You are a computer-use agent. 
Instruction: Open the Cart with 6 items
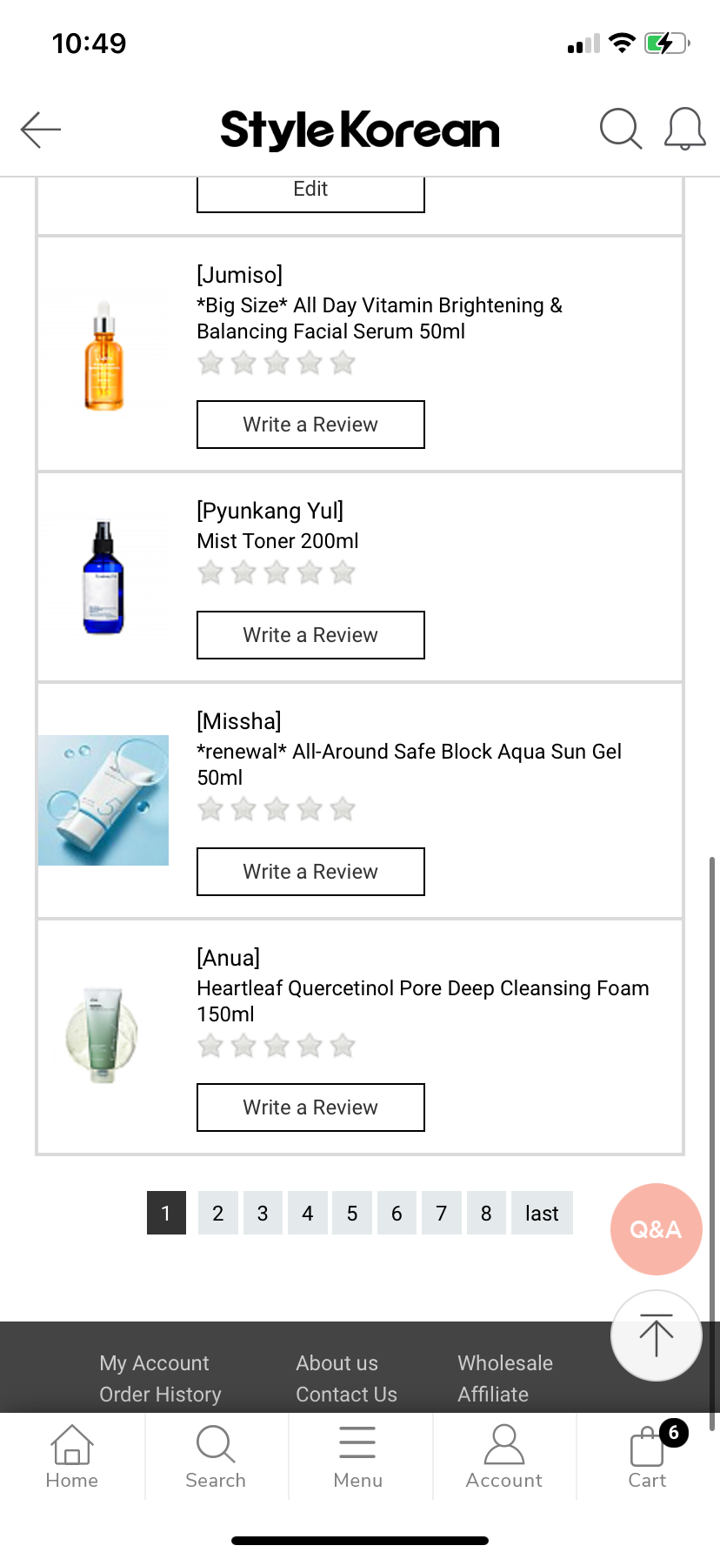click(648, 1456)
